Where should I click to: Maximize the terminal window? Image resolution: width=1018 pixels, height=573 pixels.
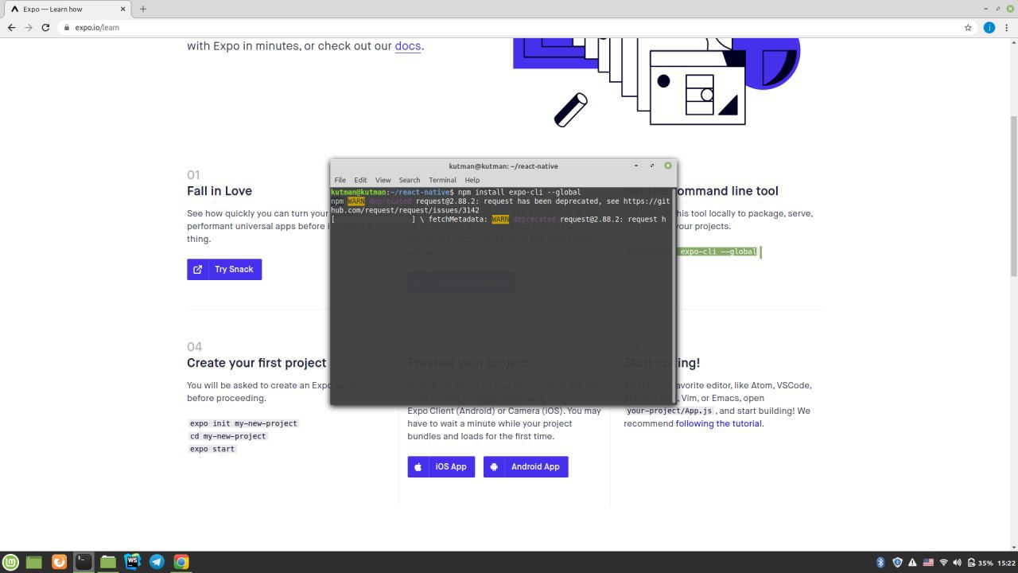point(652,166)
